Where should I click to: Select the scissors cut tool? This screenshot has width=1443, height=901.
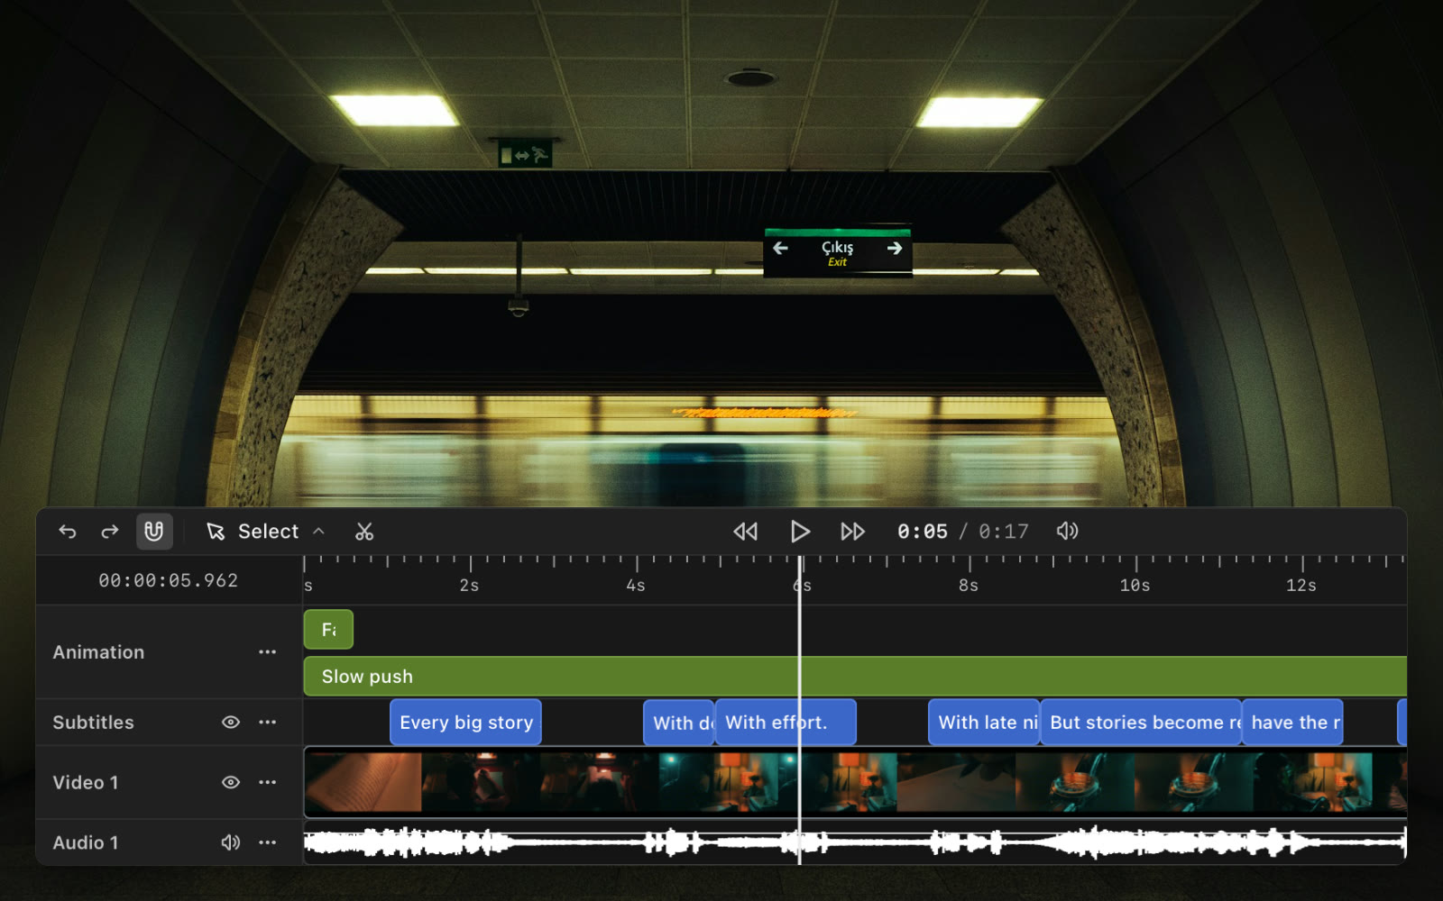[x=364, y=532]
